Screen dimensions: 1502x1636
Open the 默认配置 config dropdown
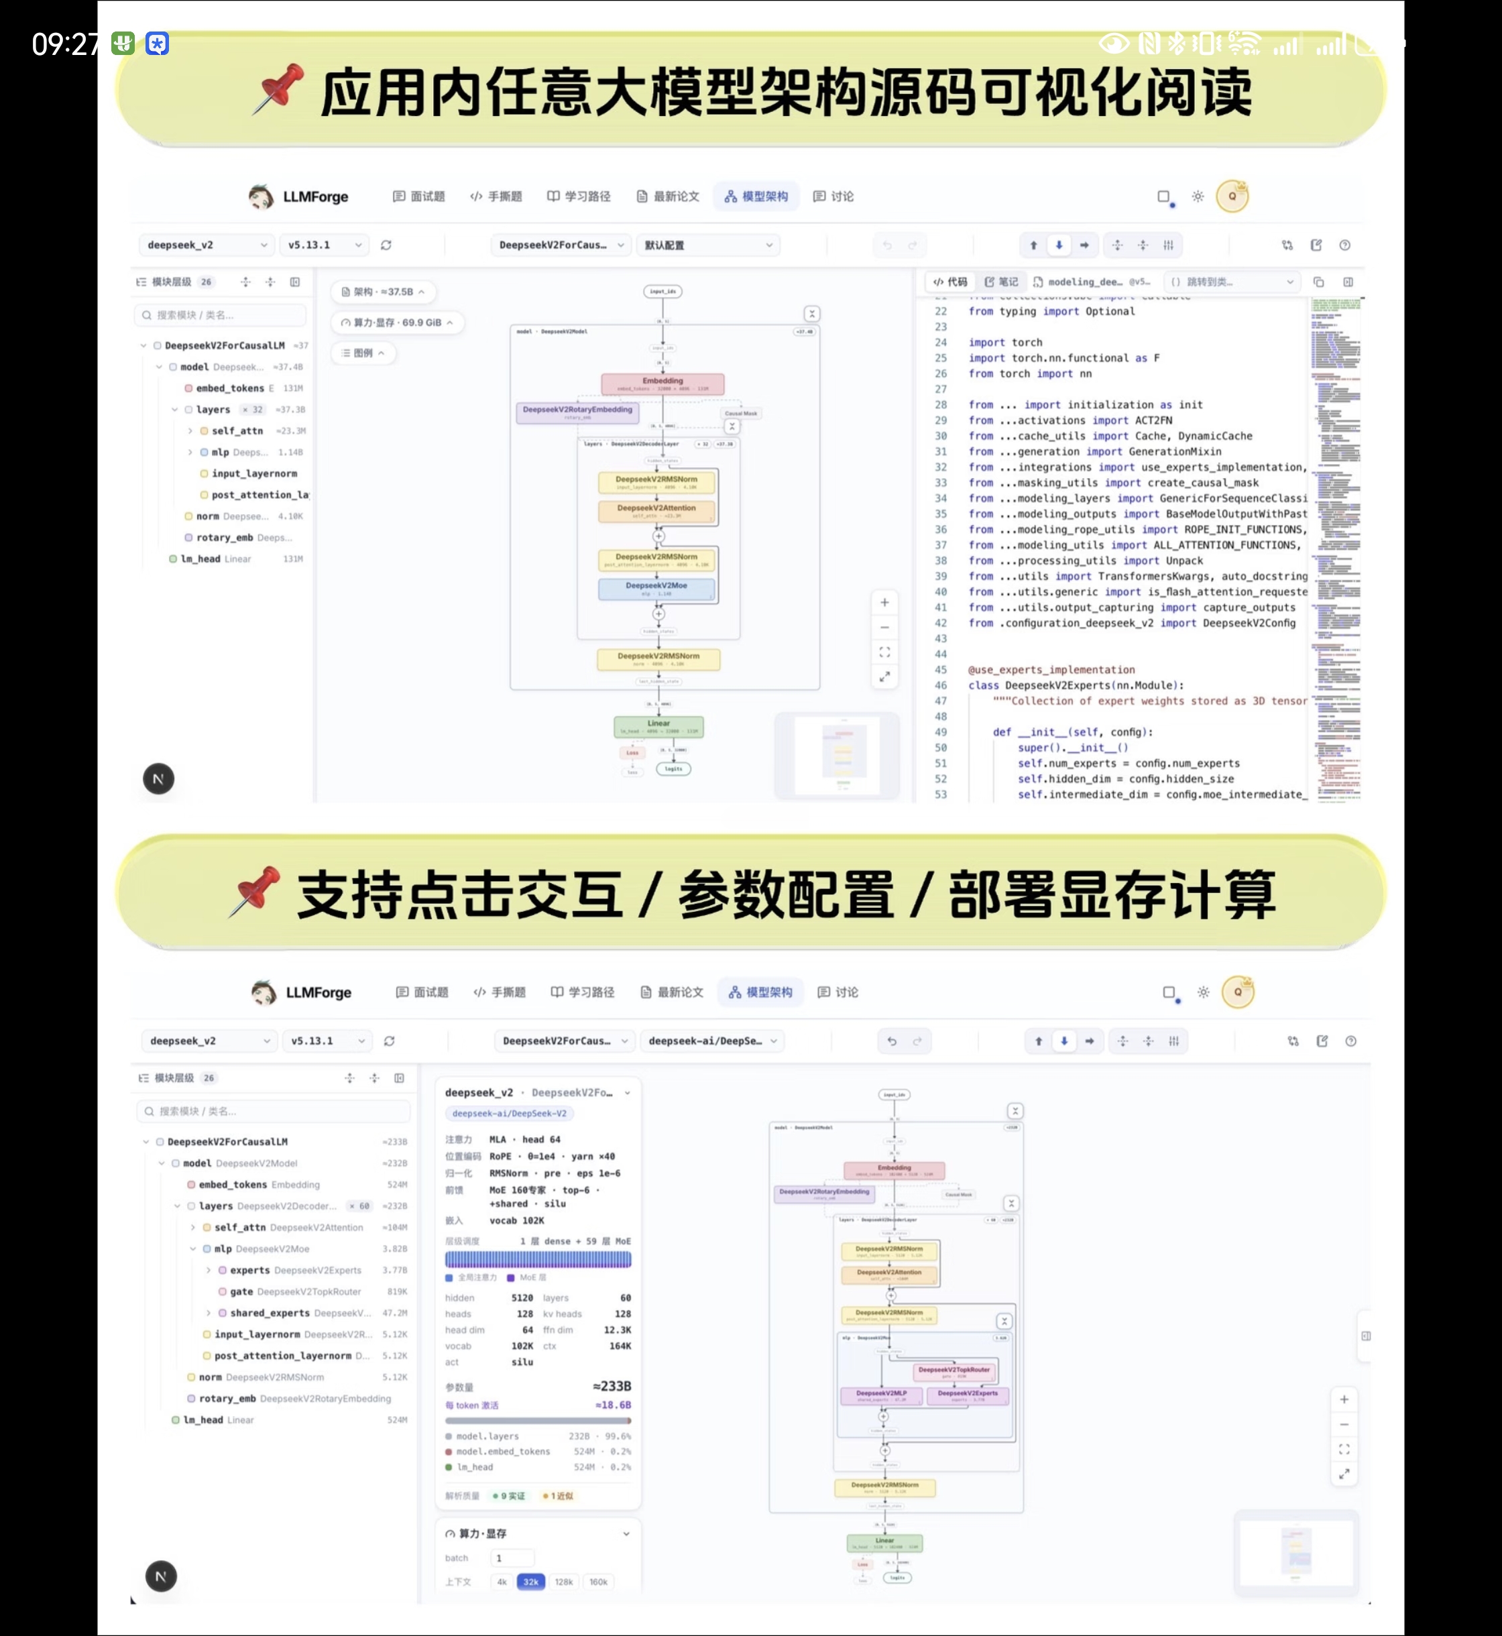(x=708, y=245)
